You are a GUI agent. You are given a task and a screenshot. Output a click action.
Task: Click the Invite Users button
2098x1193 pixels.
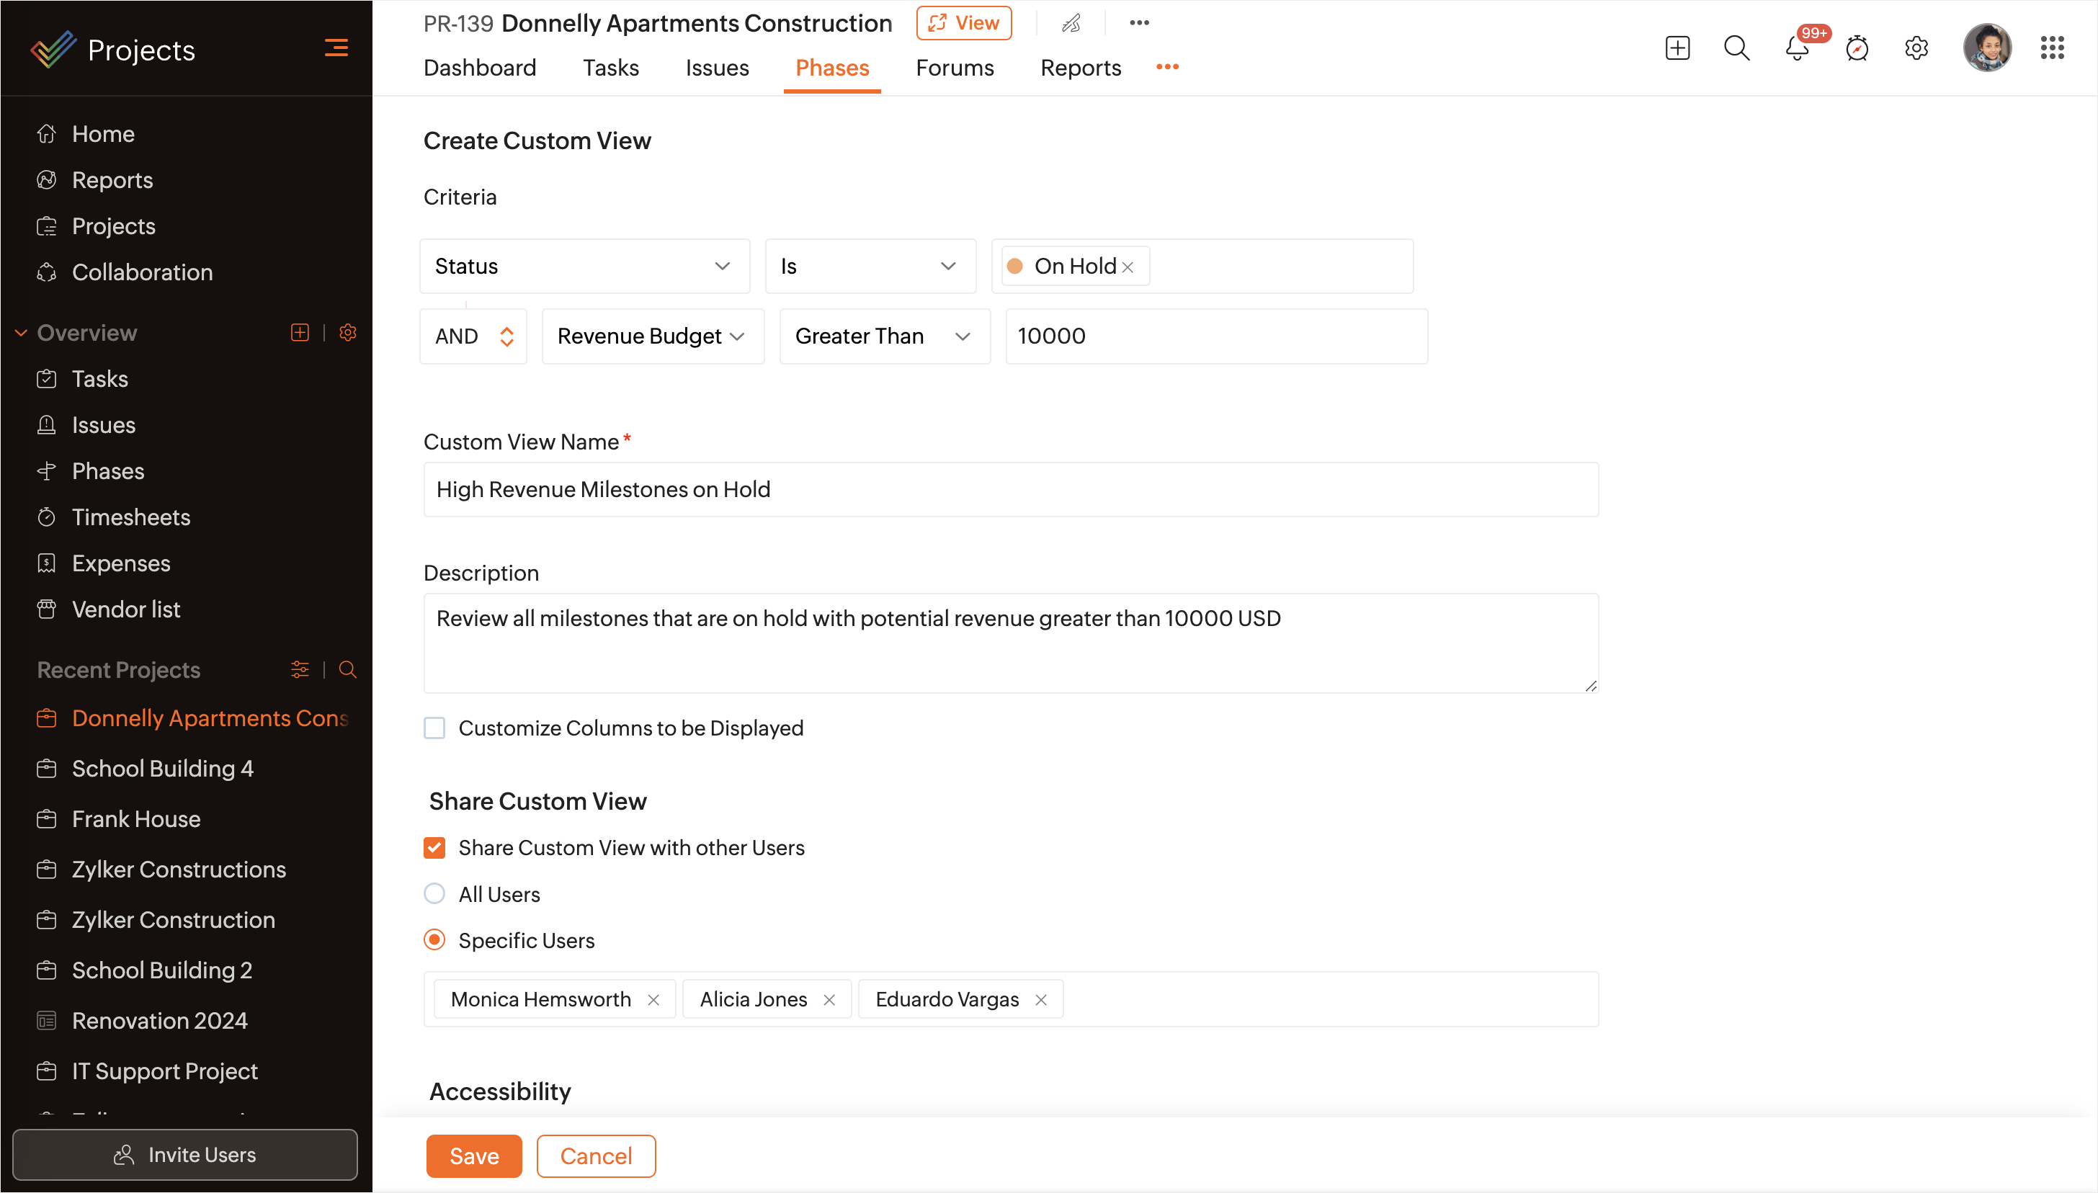185,1155
